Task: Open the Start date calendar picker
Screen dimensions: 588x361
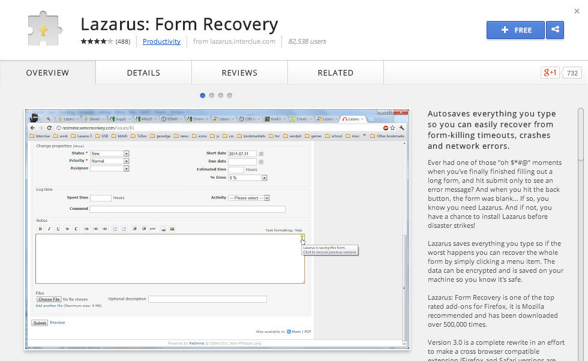Action: (x=261, y=154)
